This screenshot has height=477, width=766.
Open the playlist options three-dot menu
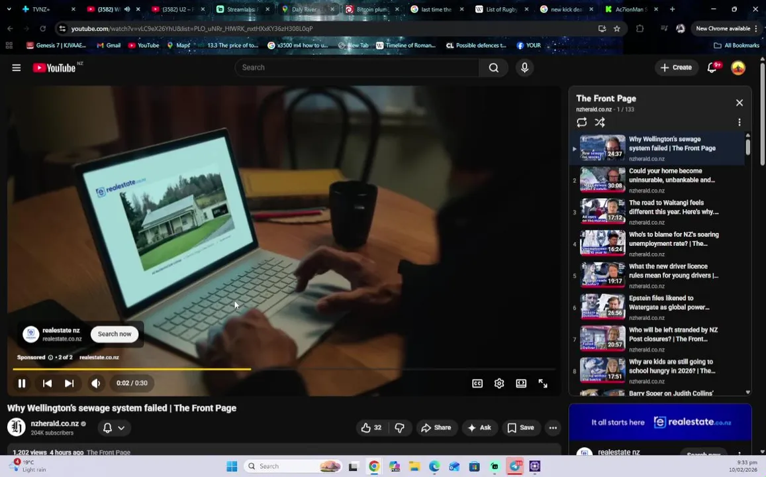pyautogui.click(x=739, y=122)
